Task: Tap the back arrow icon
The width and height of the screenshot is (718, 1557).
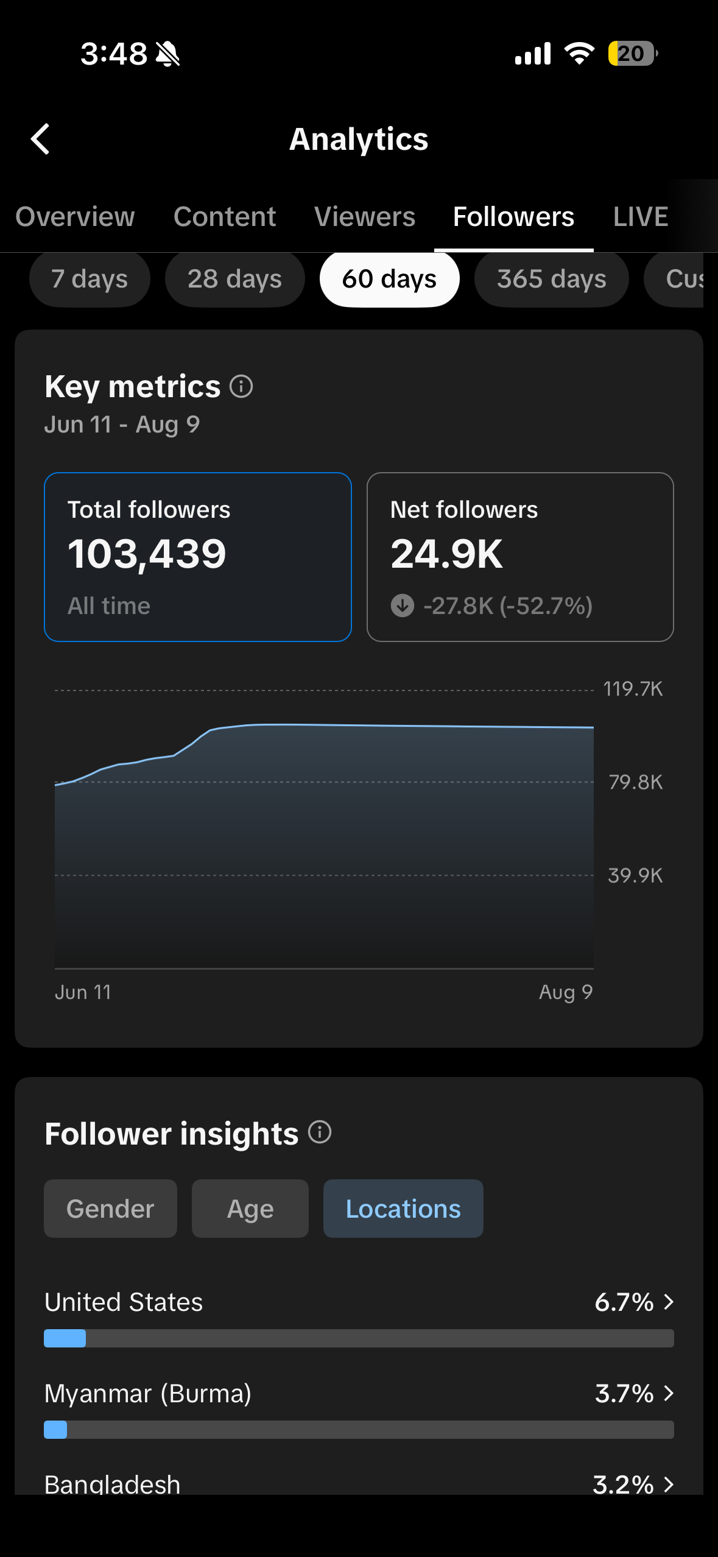Action: [x=40, y=139]
